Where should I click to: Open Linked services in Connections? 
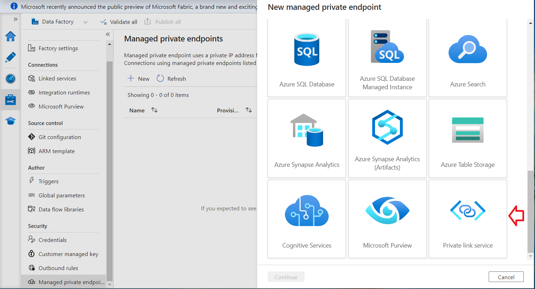57,79
